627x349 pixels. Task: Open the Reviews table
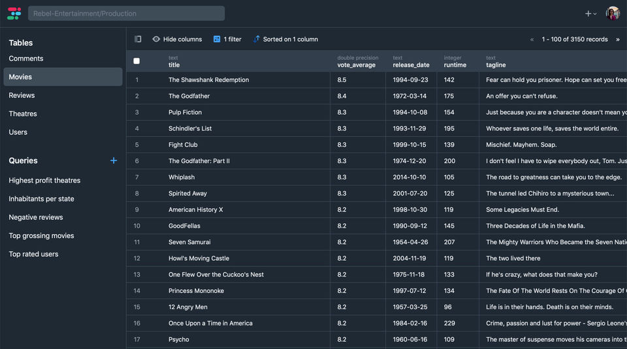click(x=22, y=95)
